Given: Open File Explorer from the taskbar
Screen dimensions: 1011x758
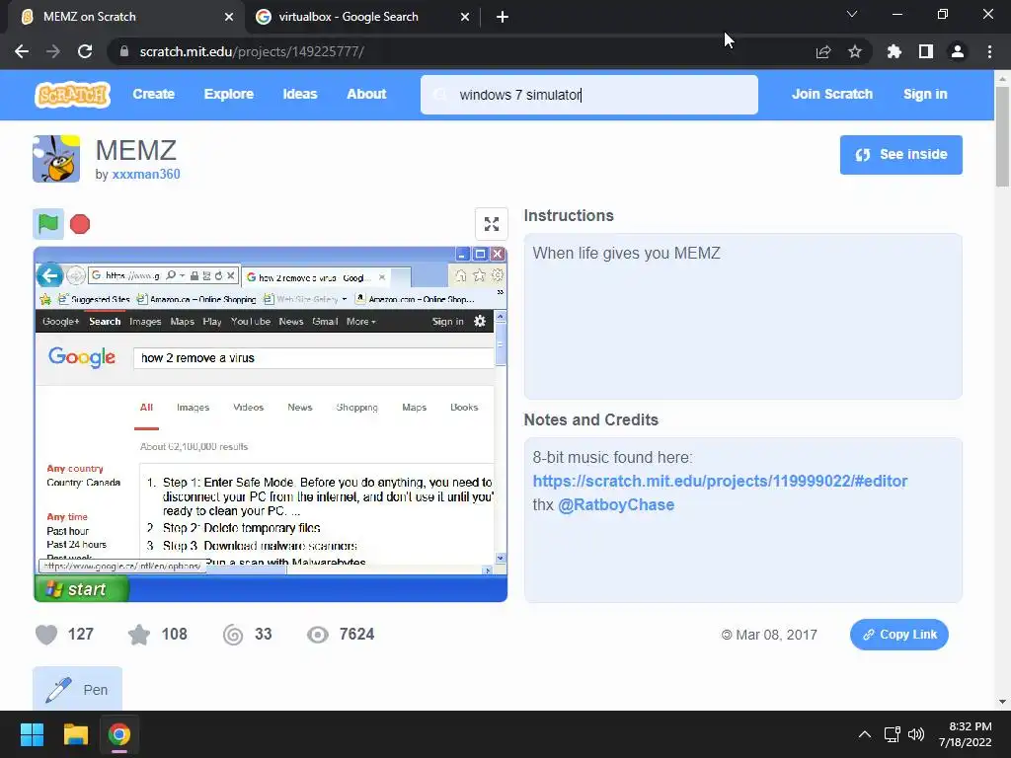Looking at the screenshot, I should [x=75, y=734].
